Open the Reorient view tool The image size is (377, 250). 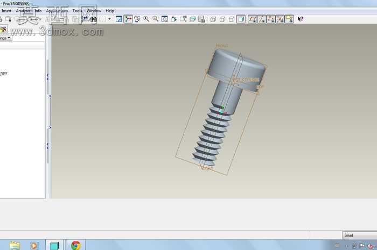[174, 19]
